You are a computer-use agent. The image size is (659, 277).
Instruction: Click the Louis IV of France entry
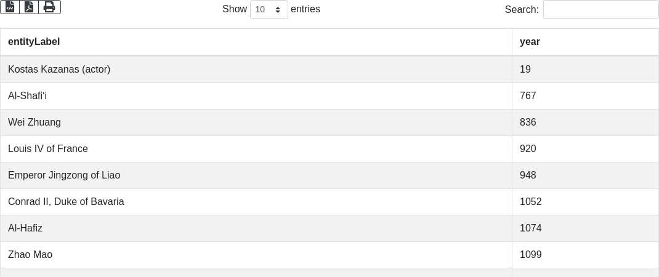click(x=48, y=149)
